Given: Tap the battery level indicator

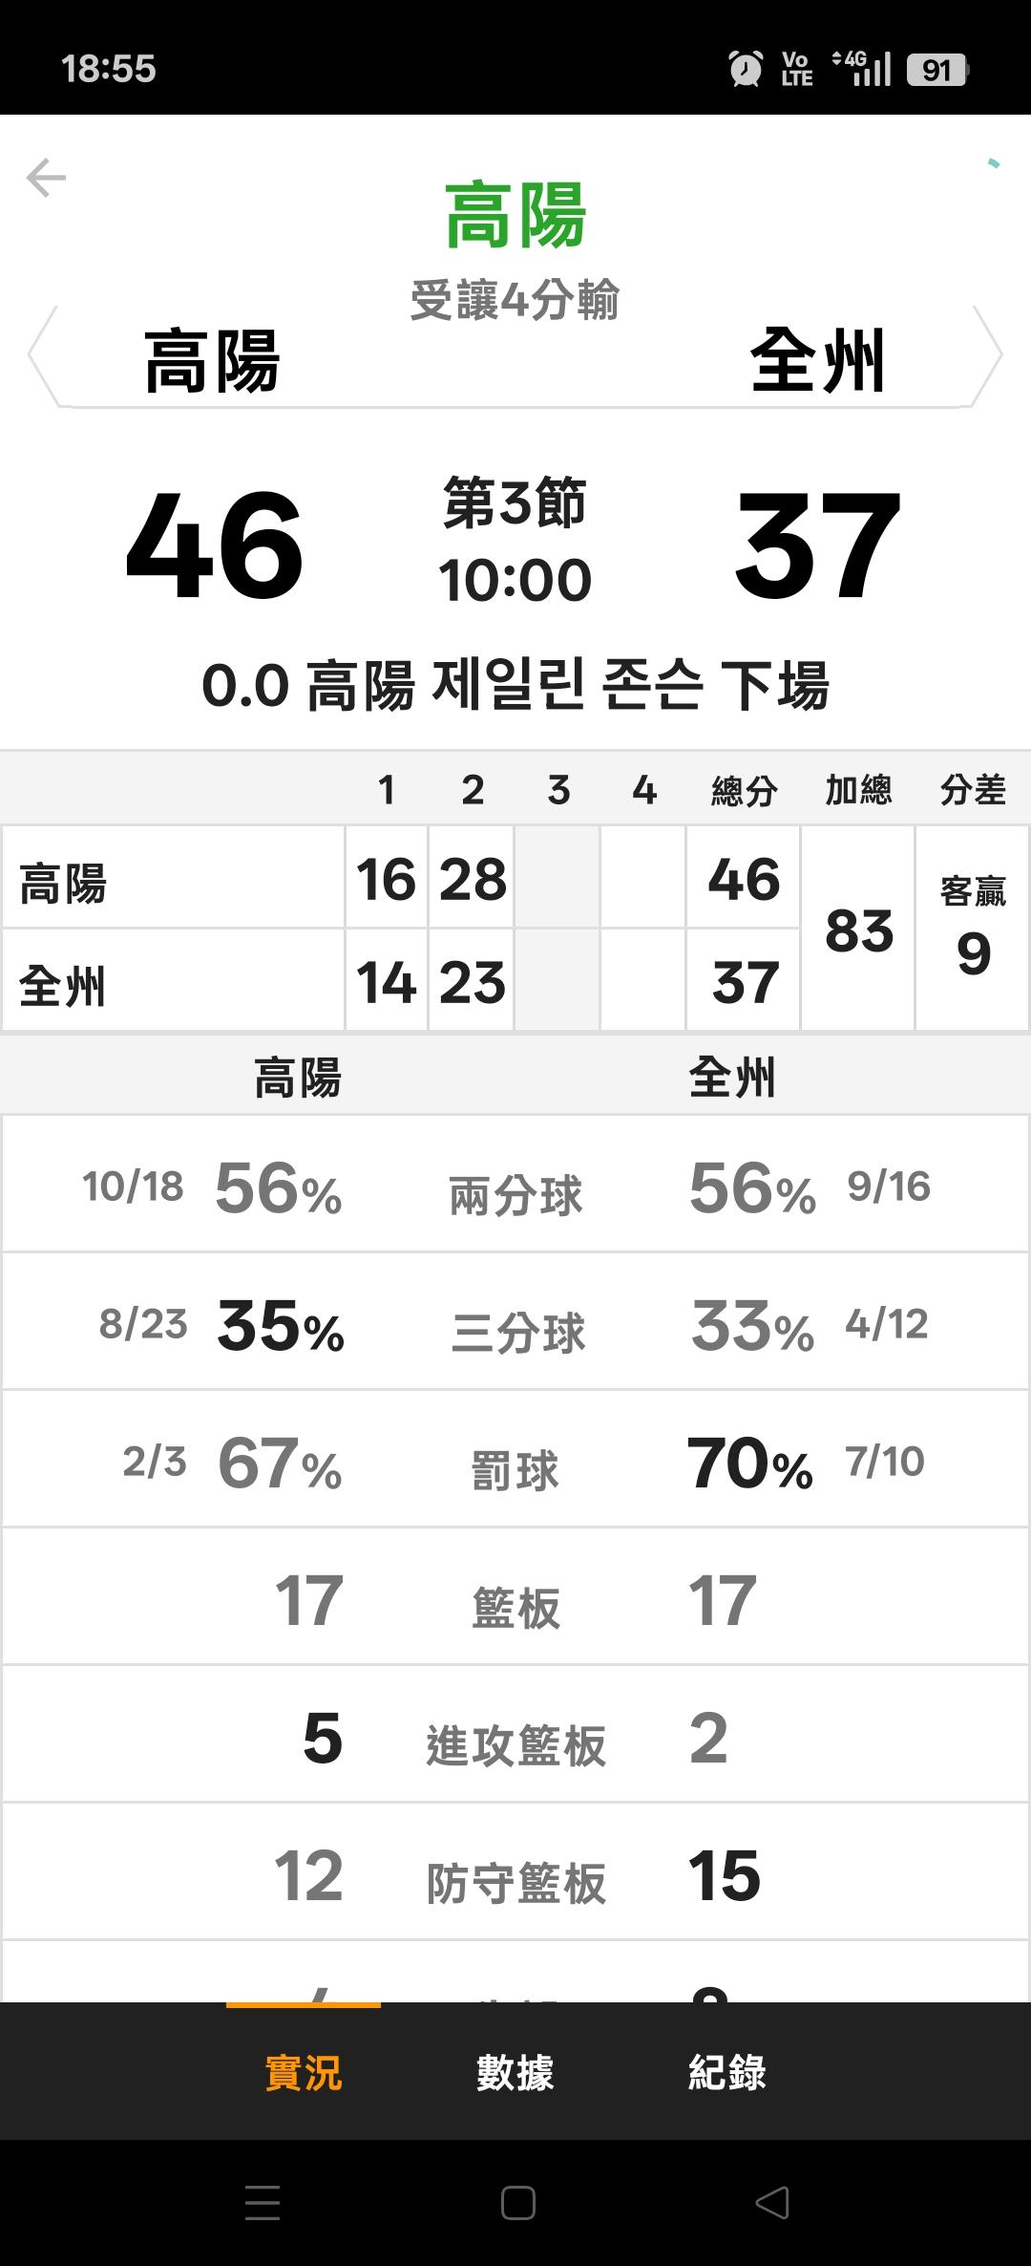Looking at the screenshot, I should click(937, 69).
